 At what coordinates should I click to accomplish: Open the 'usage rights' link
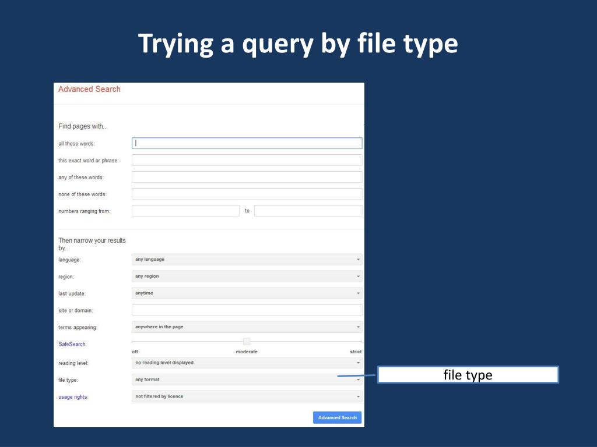[x=73, y=397]
